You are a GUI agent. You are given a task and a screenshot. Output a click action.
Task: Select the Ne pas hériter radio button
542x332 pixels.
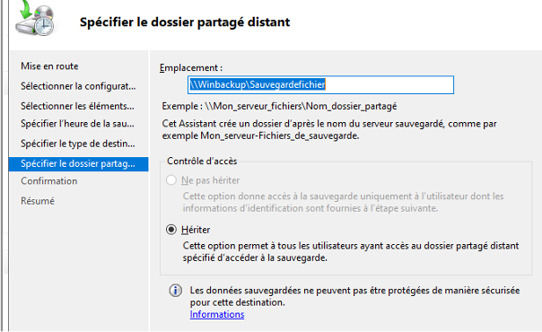pos(171,180)
